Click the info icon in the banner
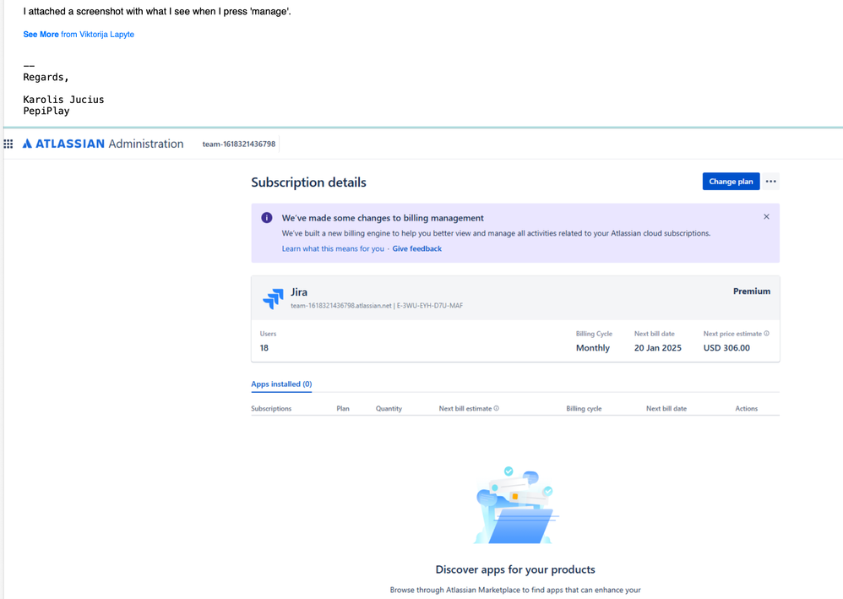843x599 pixels. coord(267,217)
